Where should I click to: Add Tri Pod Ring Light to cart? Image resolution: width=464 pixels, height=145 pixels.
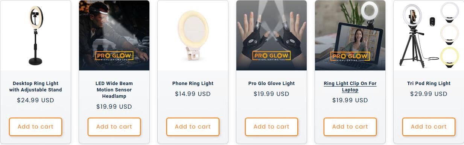(x=429, y=127)
